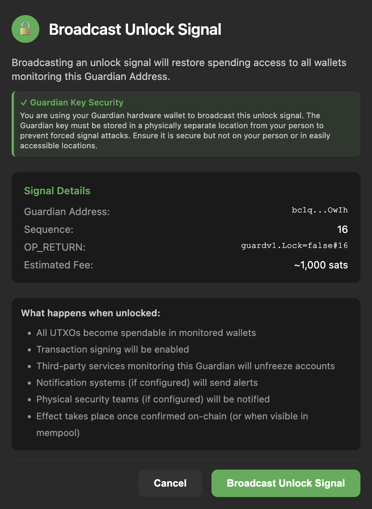Viewport: 372px width, 509px height.
Task: Click the OP_RETURN label
Action: [x=55, y=247]
